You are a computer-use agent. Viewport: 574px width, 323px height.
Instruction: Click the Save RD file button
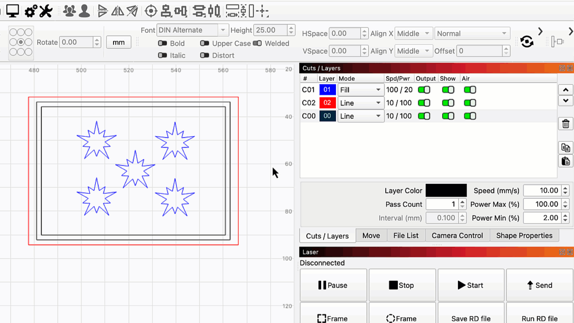[x=471, y=318]
